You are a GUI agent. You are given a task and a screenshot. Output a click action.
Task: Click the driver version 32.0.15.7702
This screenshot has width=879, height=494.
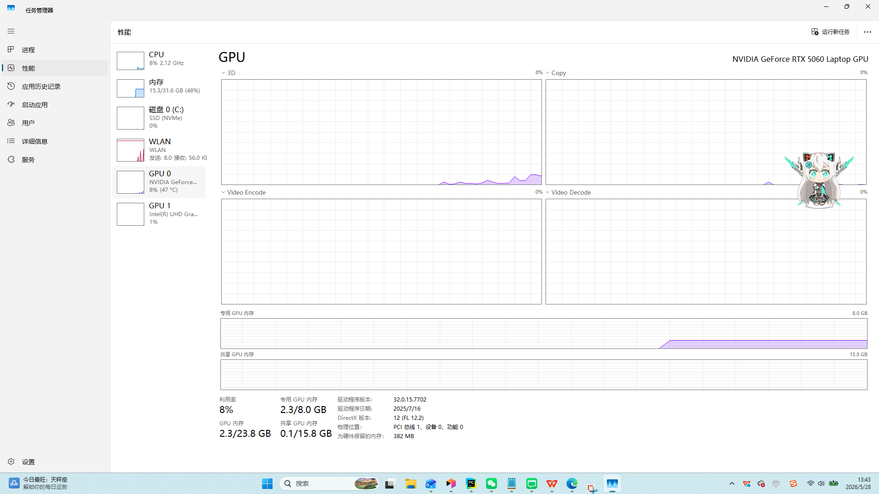coord(410,399)
